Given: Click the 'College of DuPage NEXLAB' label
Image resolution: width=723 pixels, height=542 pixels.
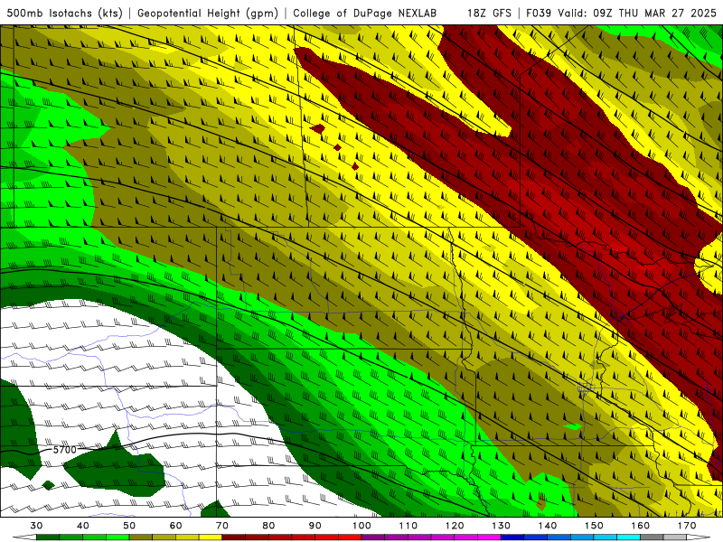Looking at the screenshot, I should coord(365,13).
